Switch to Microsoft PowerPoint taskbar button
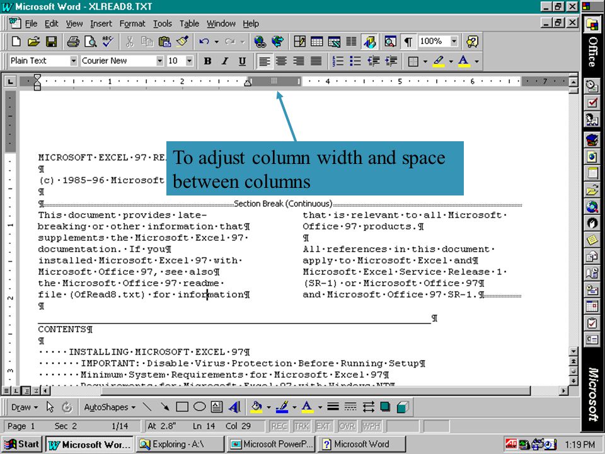Viewport: 605px width, 454px height. click(272, 445)
